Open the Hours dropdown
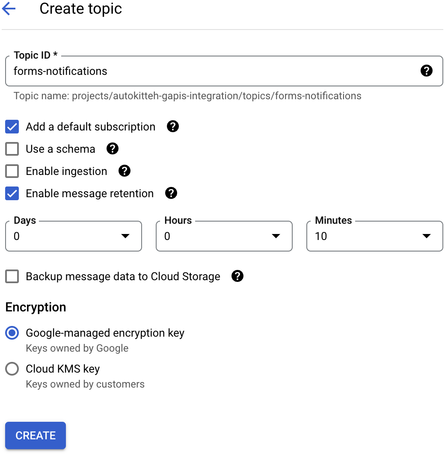This screenshot has width=445, height=456. [x=224, y=236]
